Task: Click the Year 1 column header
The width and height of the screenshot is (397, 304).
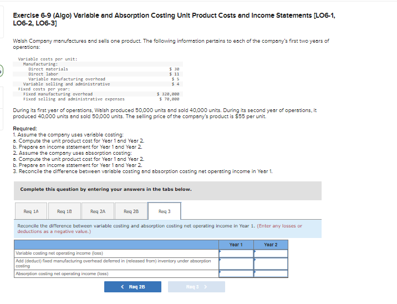Action: pos(236,245)
